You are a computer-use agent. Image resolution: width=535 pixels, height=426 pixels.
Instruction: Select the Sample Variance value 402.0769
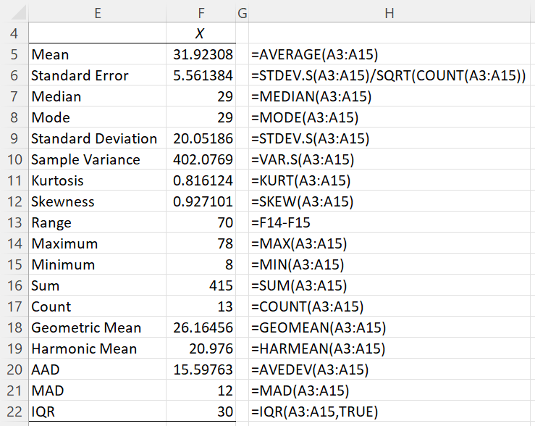pyautogui.click(x=203, y=159)
